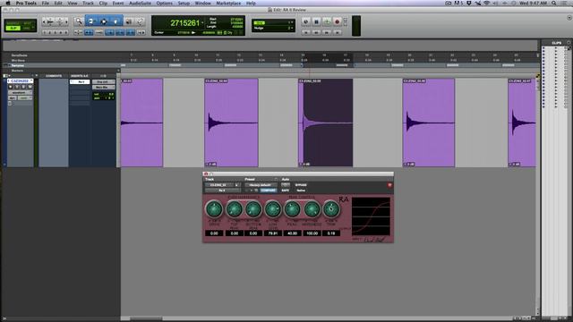Viewport: 573px width, 322px height.
Task: Click Return to Zero transport button
Action: pyautogui.click(x=306, y=32)
